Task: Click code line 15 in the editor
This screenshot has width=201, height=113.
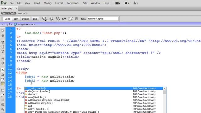Action: pyautogui.click(x=108, y=85)
